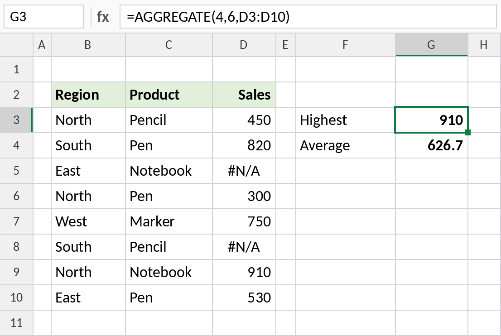
Task: Select the cell with sales value 300
Action: click(x=244, y=196)
